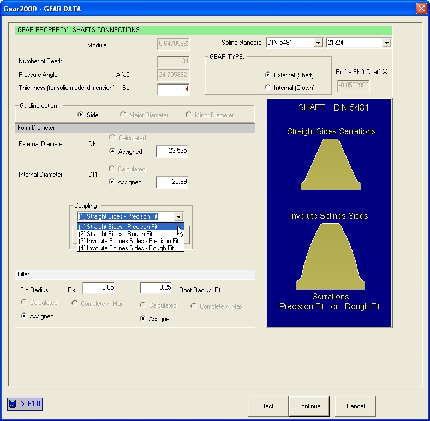Select Complete / Max for Root Radius
Screen dimensions: 430x421
(x=217, y=306)
